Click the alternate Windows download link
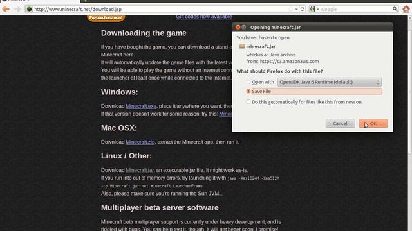Screen dimensions: 412x231 click(x=225, y=114)
